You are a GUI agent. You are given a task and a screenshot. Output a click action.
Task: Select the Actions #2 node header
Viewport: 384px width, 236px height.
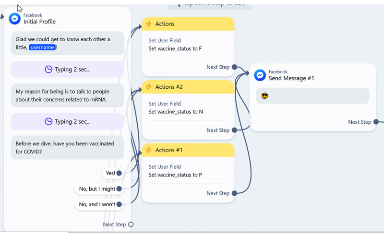(188, 87)
